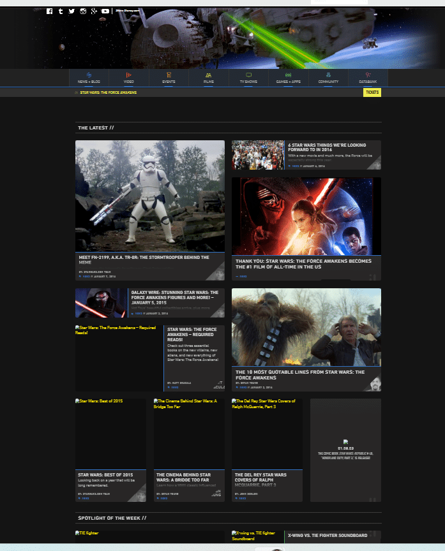Open Galaxy Wire Kylo Ren thumbnail

pyautogui.click(x=101, y=302)
